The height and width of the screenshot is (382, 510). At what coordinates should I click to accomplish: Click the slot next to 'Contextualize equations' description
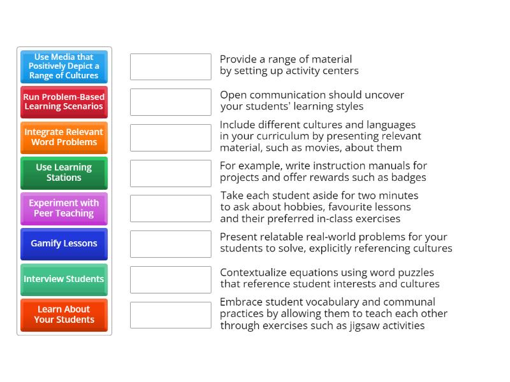[170, 279]
